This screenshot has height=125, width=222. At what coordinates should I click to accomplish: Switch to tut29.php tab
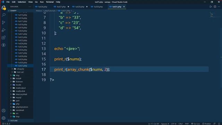[x=80, y=7]
